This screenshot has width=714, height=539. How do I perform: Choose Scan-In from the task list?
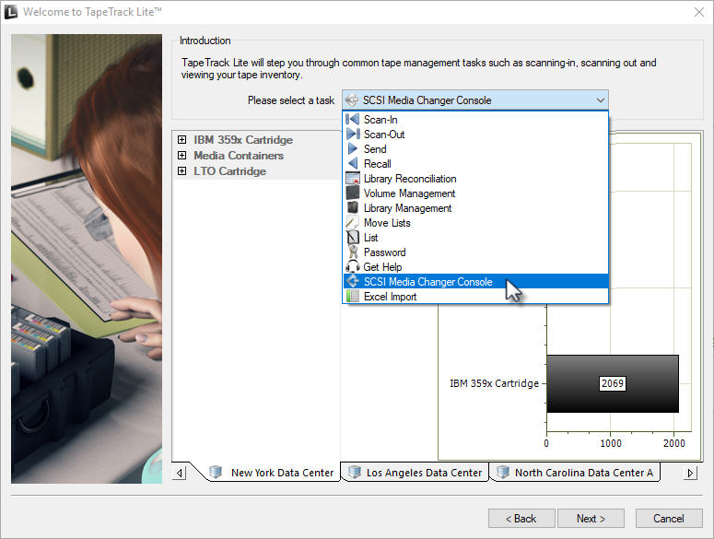click(475, 119)
